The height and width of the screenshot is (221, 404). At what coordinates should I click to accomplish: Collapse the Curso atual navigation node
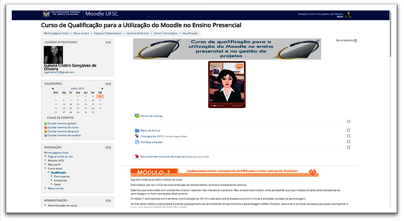(46, 168)
